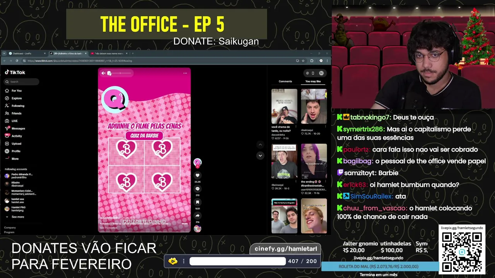Expand See more following accounts
This screenshot has width=495, height=278.
[x=15, y=217]
